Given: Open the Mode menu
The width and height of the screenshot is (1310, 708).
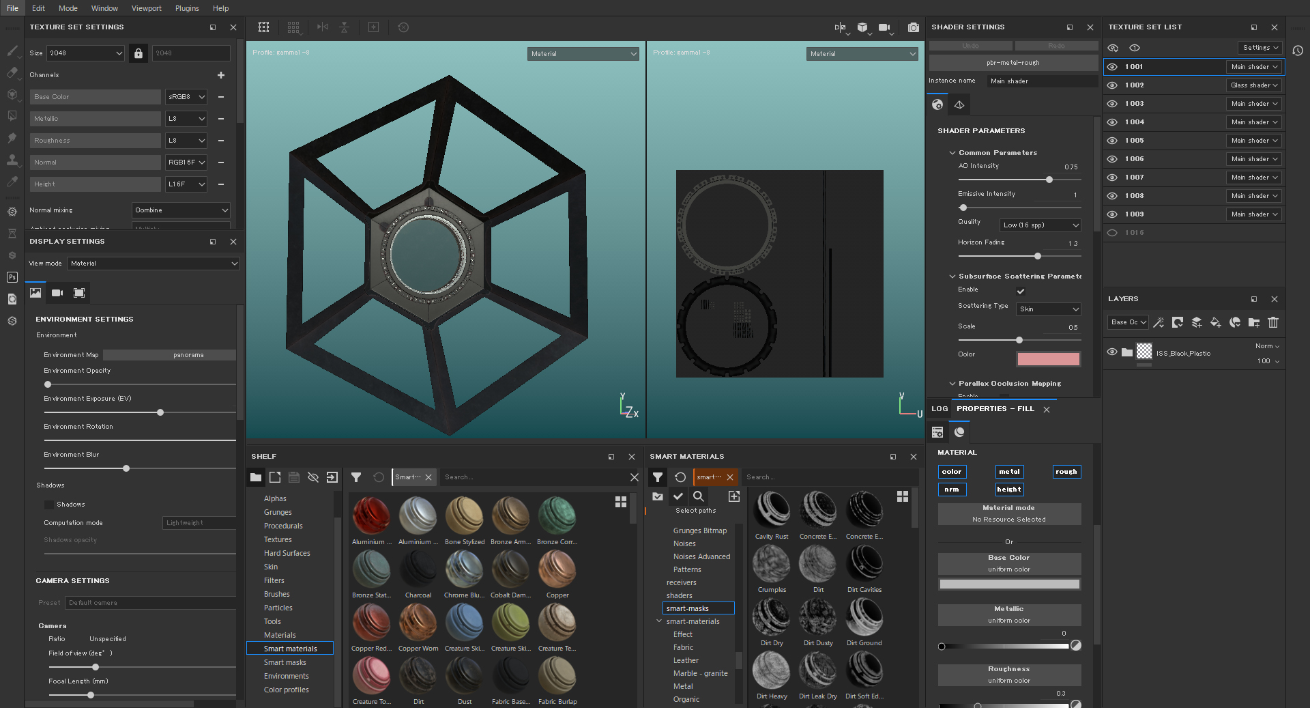Looking at the screenshot, I should click(x=68, y=8).
